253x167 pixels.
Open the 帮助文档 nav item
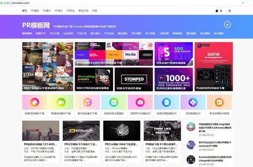[83, 11]
